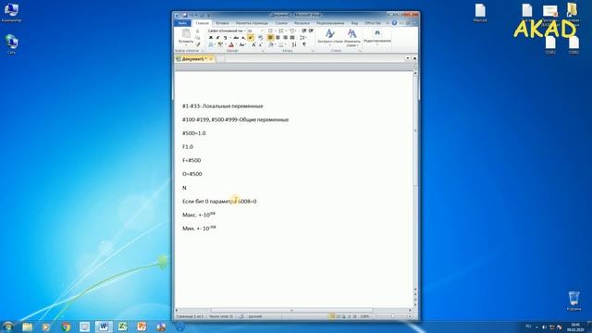Viewport: 592px width, 333px height.
Task: Open the Change Case (Aa) dropdown
Action: [x=242, y=44]
